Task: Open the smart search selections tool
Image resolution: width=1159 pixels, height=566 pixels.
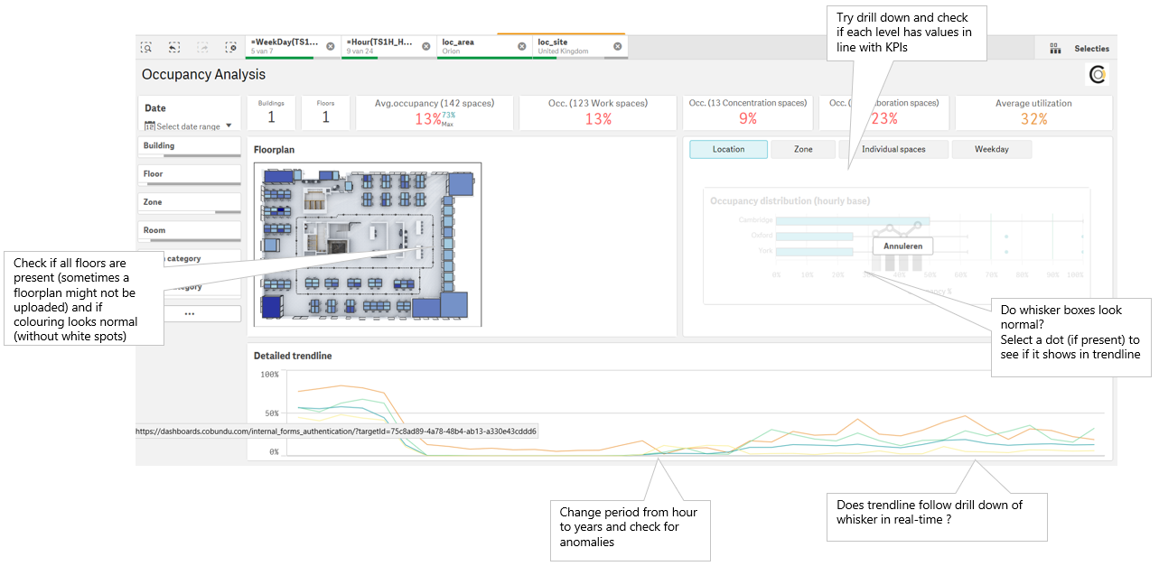Action: pyautogui.click(x=146, y=47)
